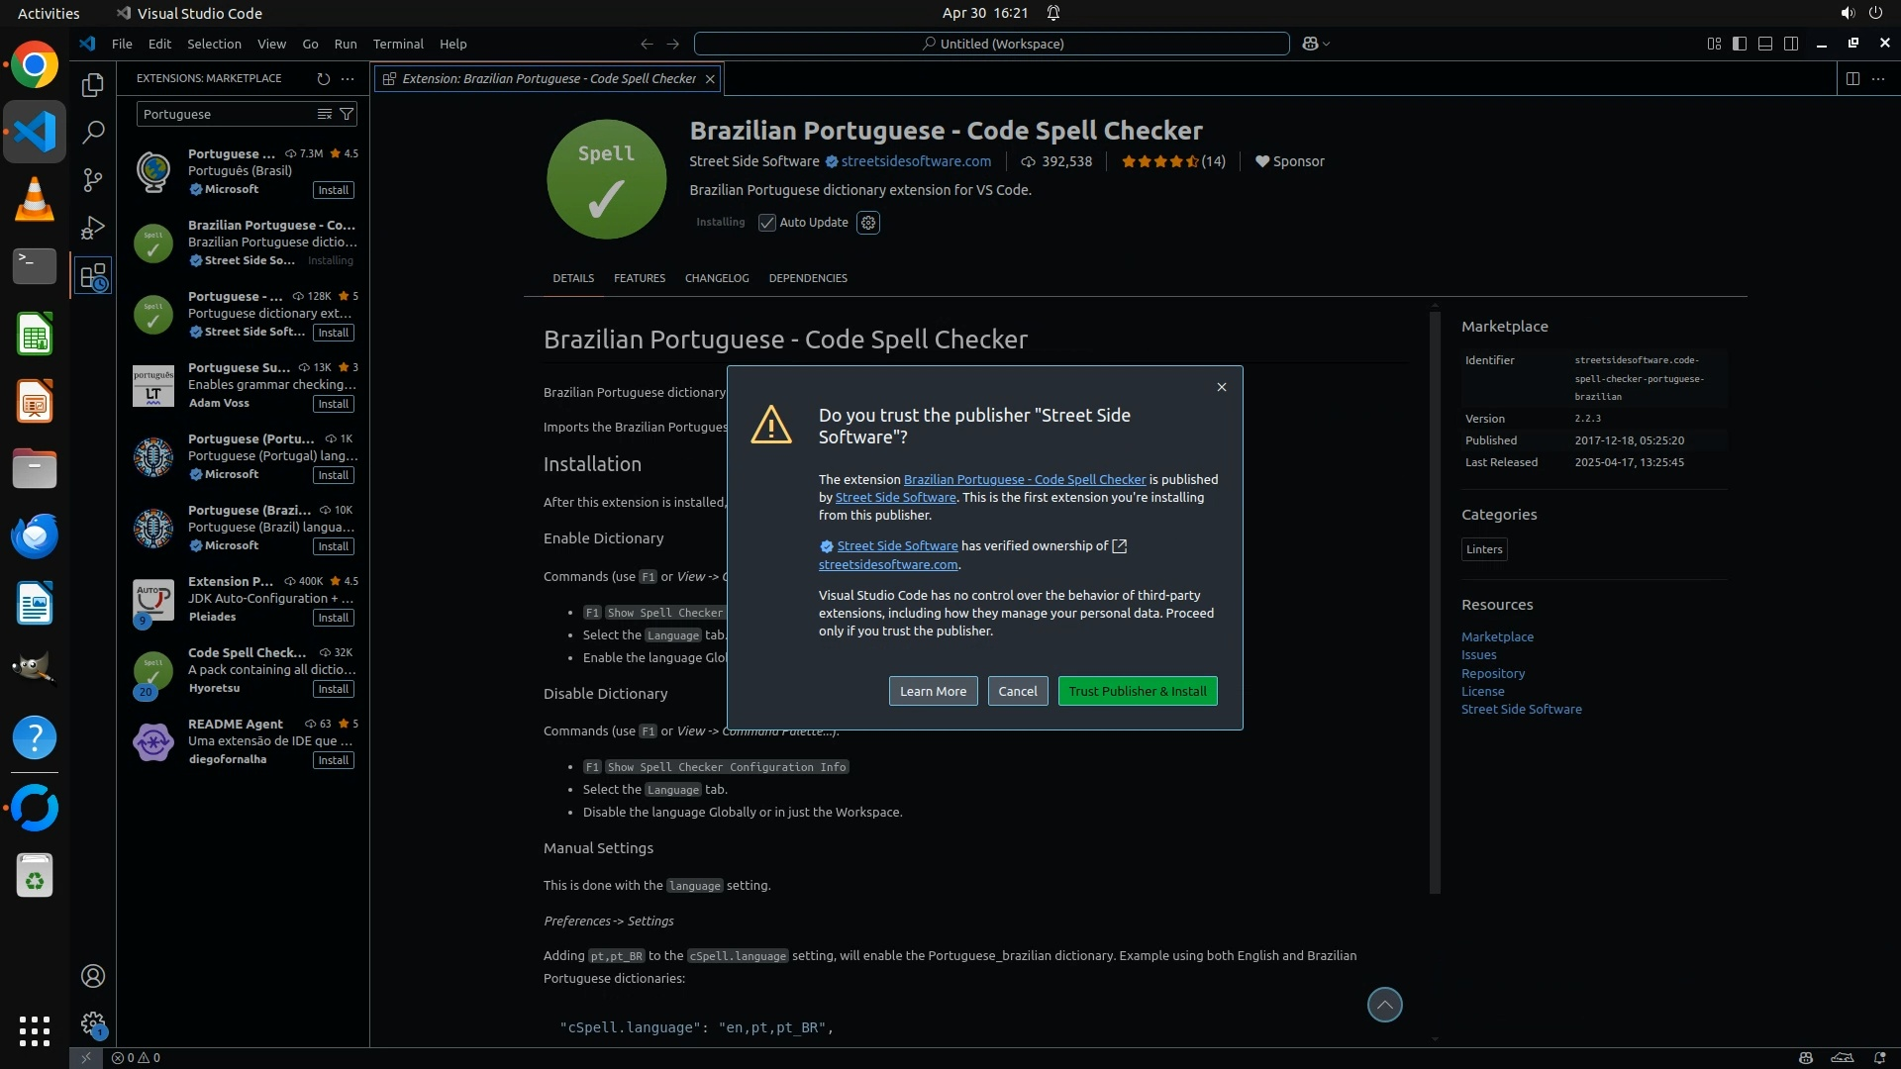
Task: Click the filter extensions funnel icon
Action: pyautogui.click(x=347, y=114)
